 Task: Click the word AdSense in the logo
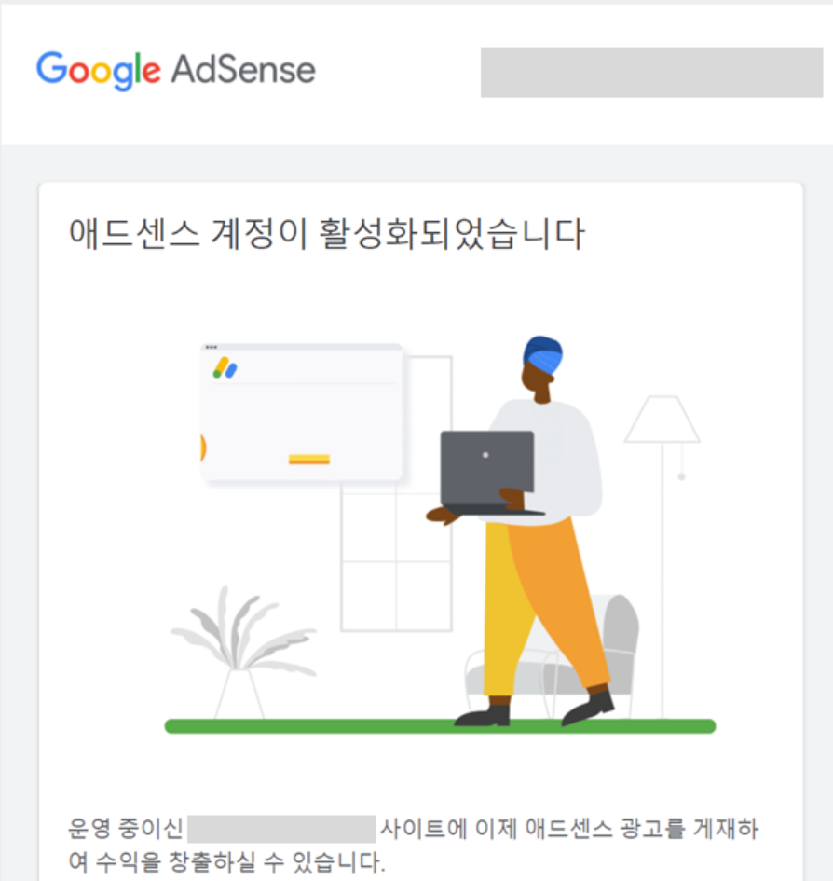(243, 69)
